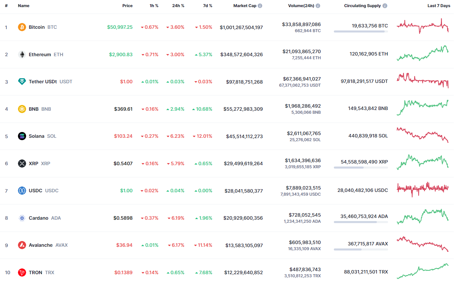This screenshot has width=465, height=284.
Task: Sort by the Name column header
Action: click(24, 6)
